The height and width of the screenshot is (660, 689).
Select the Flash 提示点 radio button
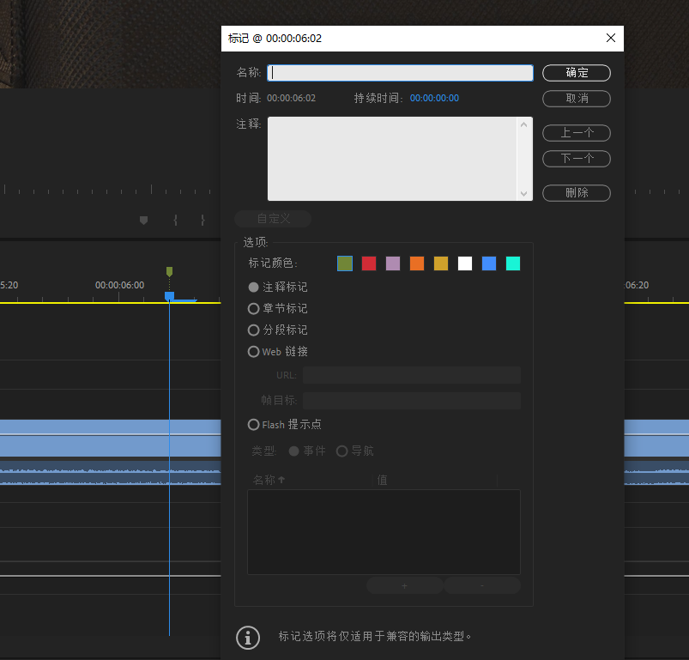(253, 424)
